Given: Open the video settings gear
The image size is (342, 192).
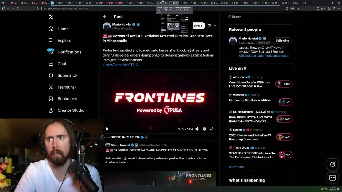Looking at the screenshot, I should point(204,129).
